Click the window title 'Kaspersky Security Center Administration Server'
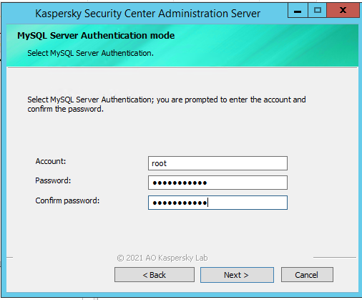Image resolution: width=362 pixels, height=300 pixels. click(x=147, y=14)
